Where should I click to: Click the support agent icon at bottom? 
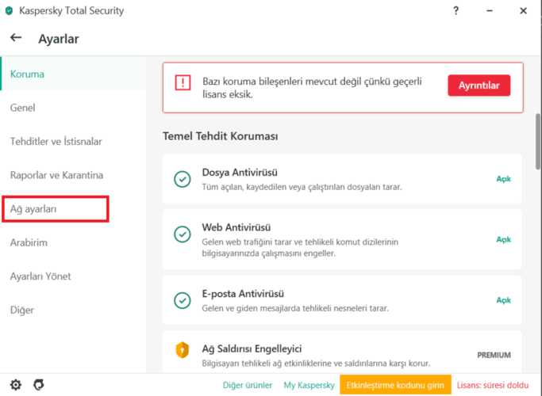(x=39, y=385)
